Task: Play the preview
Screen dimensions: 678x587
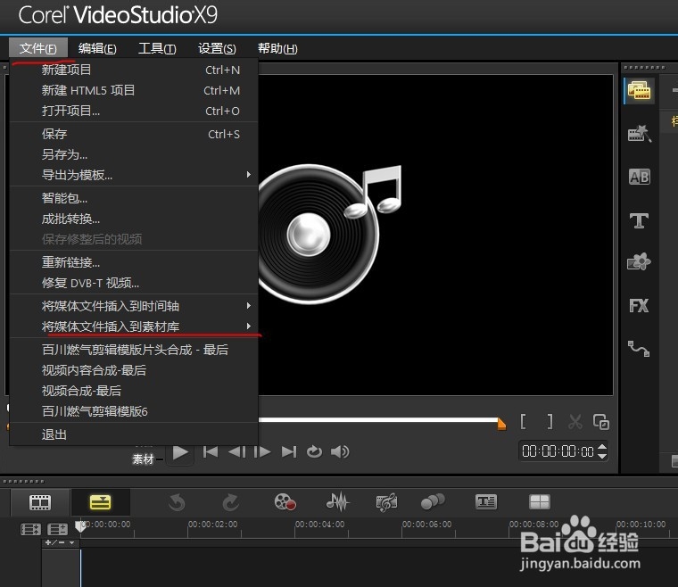Action: [180, 452]
